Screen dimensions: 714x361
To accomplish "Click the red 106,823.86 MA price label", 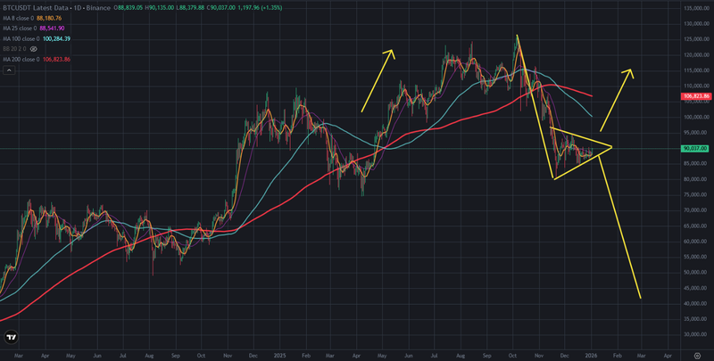I will (694, 95).
